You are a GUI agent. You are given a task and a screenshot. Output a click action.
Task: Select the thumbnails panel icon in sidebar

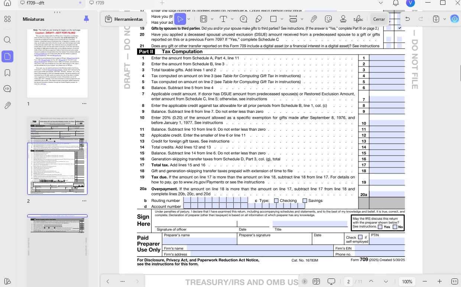coord(7,56)
